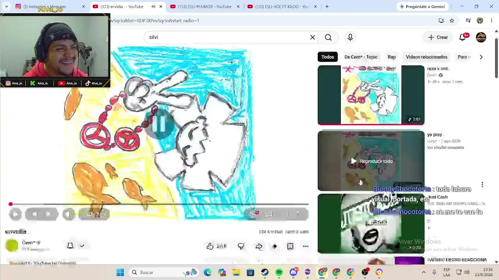Show hidden system tray icons

[x=424, y=273]
